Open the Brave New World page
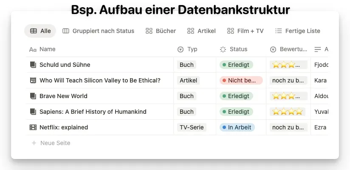 [63, 96]
